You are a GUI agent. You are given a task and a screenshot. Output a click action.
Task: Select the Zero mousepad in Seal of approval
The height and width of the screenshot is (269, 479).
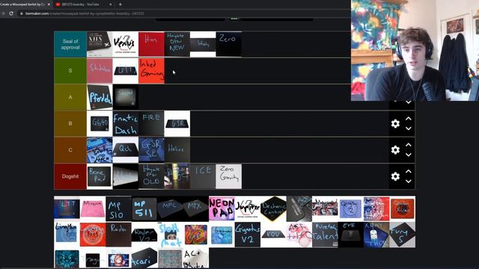click(229, 44)
